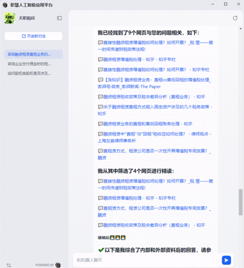Send the message with the blue arrow button
This screenshot has height=268, width=244.
point(226,260)
